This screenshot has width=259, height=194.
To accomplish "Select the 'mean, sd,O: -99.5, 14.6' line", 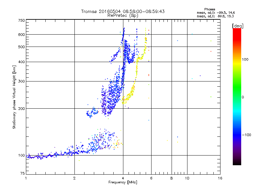I will [x=216, y=13].
